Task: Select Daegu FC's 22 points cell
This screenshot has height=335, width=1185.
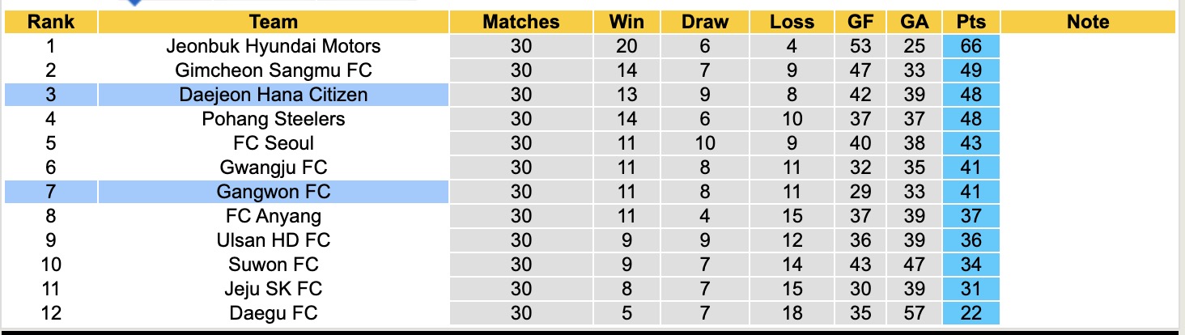Action: (971, 313)
